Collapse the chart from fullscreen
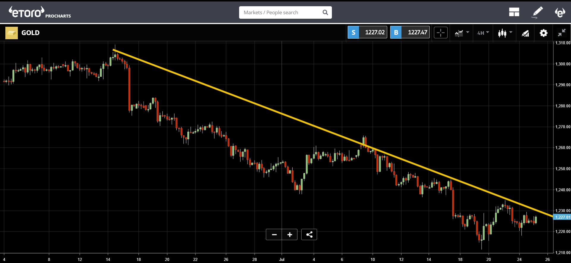 [x=562, y=33]
